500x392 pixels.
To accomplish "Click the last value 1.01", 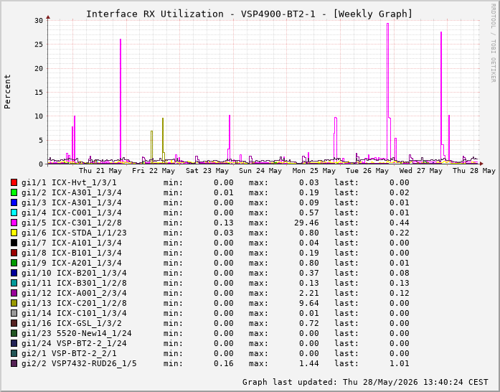I will point(400,363).
